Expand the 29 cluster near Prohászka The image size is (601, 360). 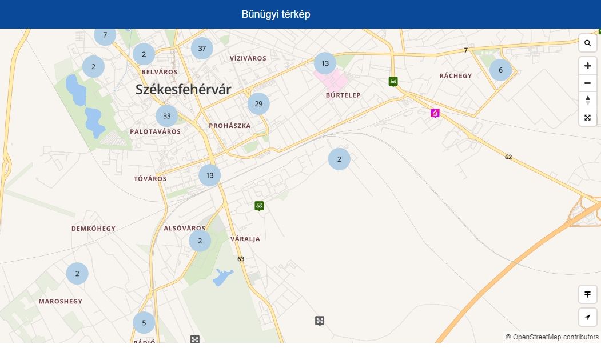[258, 104]
